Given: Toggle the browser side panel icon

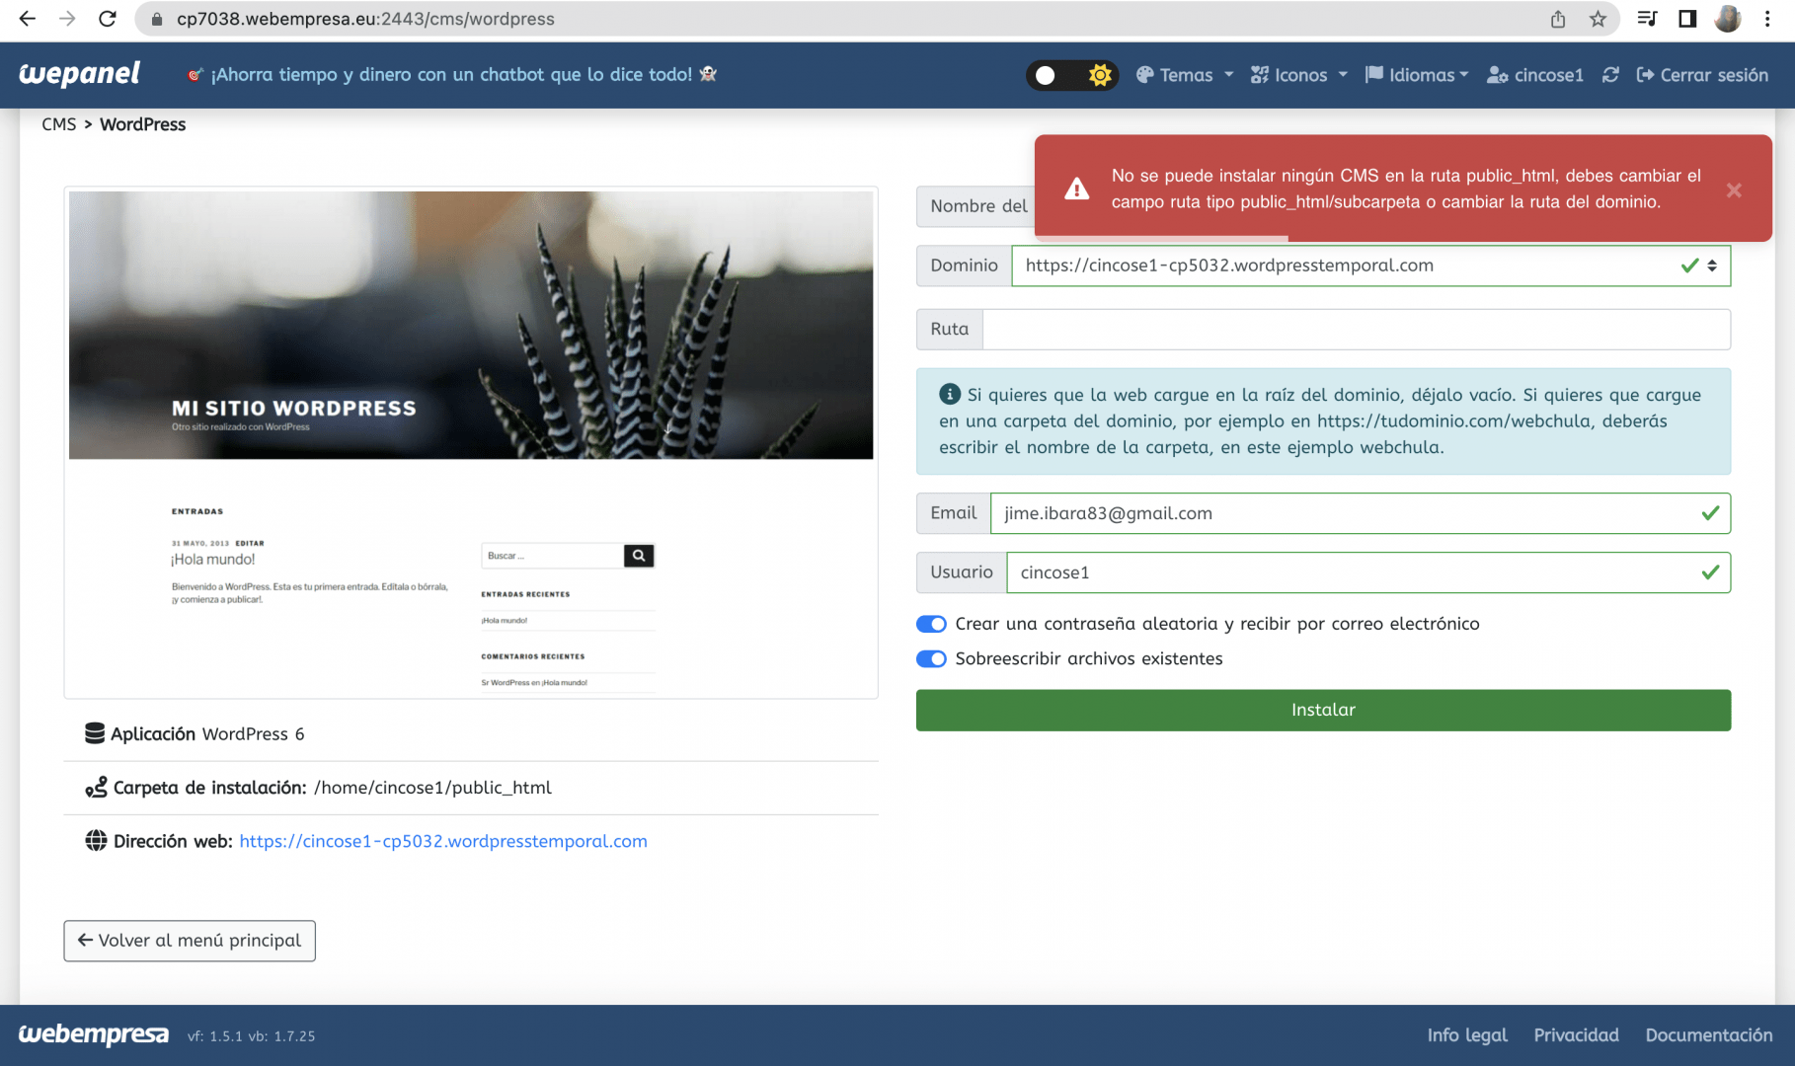Looking at the screenshot, I should tap(1687, 19).
